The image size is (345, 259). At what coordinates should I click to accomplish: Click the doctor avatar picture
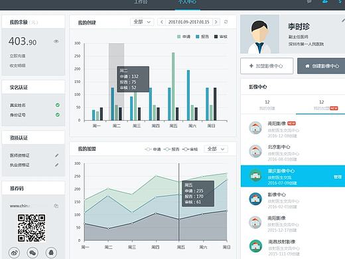tap(259, 34)
